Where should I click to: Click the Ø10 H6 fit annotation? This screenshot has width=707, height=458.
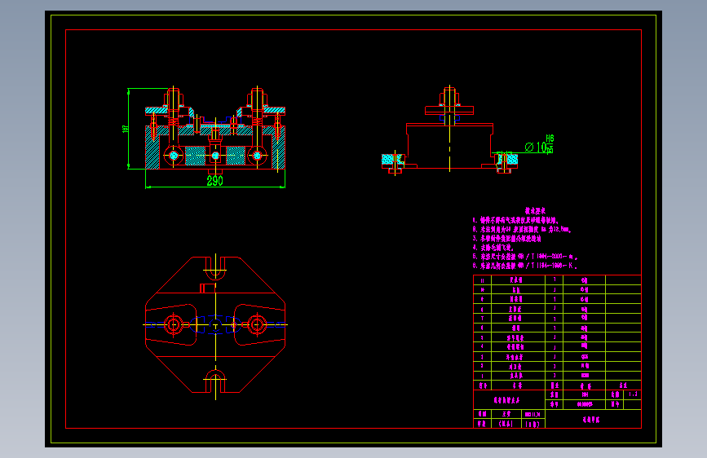[539, 145]
